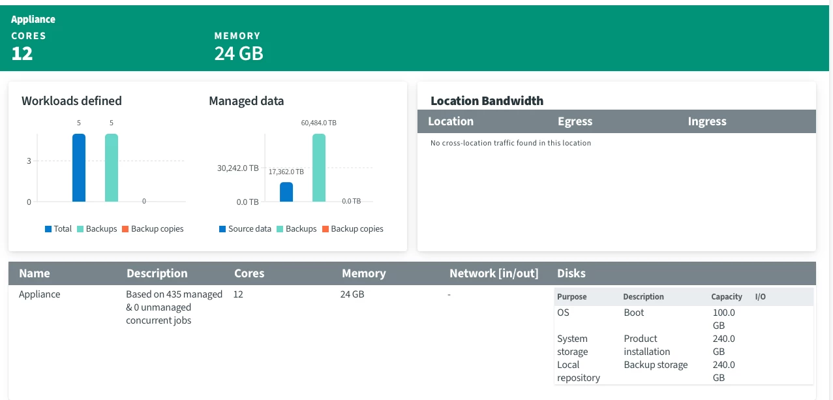Click the Memory column header

click(364, 273)
